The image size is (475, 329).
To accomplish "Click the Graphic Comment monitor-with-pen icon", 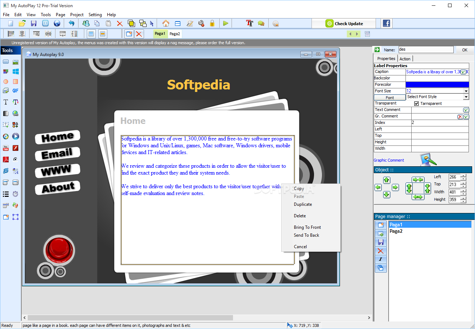I will point(428,159).
